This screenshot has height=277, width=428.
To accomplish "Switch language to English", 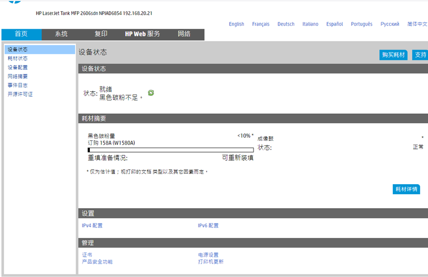I will 236,24.
